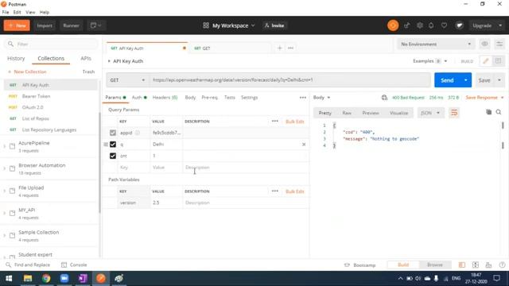Open environment quick look eye icon
509x286 pixels.
[x=484, y=44]
